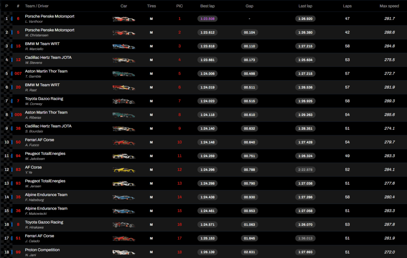Screen dimensions: 407x258
Task: Click best lap 1:23.612 badge
Action: (x=207, y=33)
